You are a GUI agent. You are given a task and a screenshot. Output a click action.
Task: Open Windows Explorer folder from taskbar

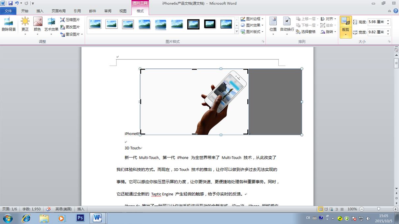[x=44, y=218]
